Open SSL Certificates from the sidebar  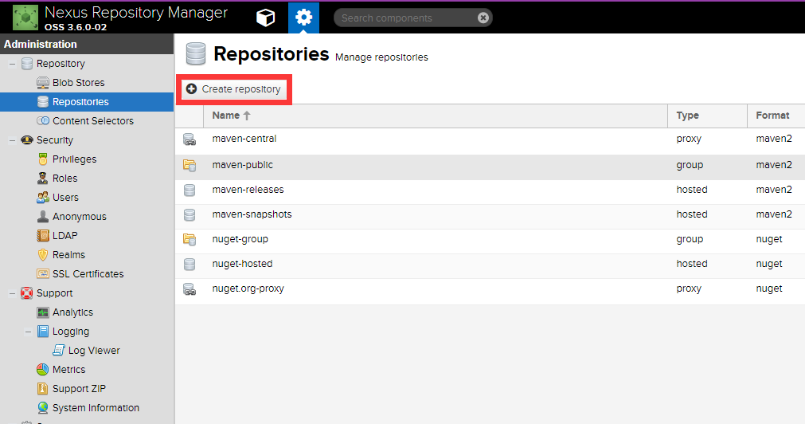pos(88,274)
